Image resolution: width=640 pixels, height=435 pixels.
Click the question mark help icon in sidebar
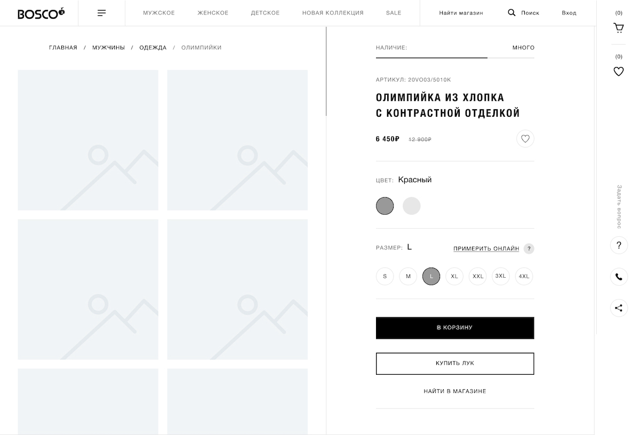click(619, 245)
